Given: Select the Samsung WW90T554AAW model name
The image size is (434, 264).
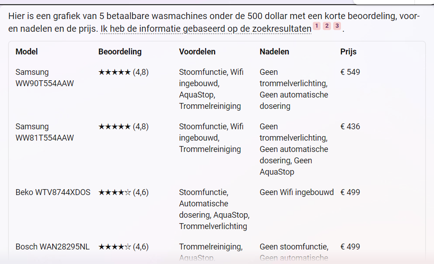Looking at the screenshot, I should click(x=44, y=78).
